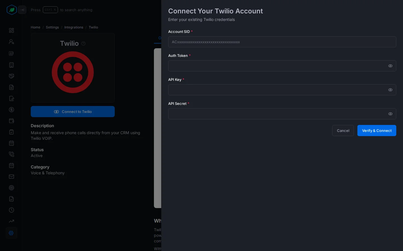403x251 pixels.
Task: Click the Status heading
Action: pos(37,150)
